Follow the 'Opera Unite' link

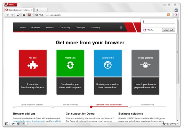55,121
